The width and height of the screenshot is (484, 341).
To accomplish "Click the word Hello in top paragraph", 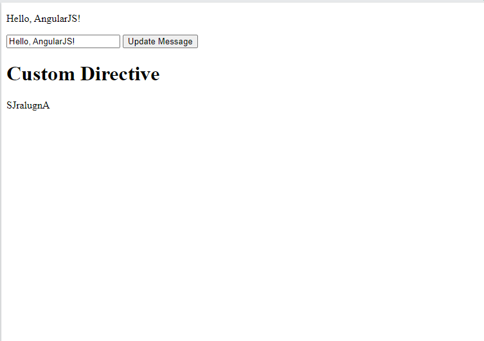I will click(17, 19).
